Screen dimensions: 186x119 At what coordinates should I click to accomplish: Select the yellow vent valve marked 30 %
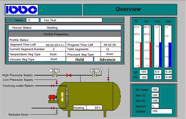pyautogui.click(x=94, y=75)
